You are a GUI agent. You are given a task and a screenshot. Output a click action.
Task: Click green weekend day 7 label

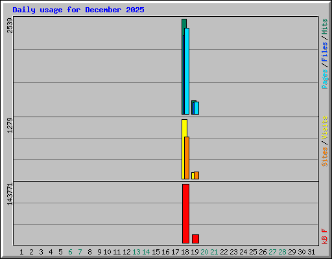(80, 252)
